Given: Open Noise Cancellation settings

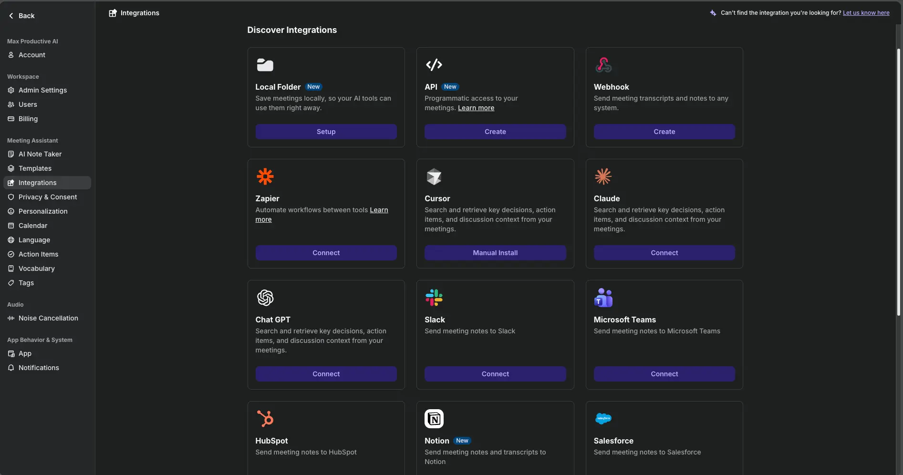Looking at the screenshot, I should 47,318.
